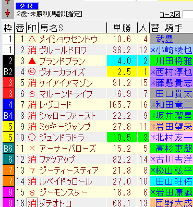193x207 pixels.
Task: Open the コース図 course map link
Action: (170, 15)
